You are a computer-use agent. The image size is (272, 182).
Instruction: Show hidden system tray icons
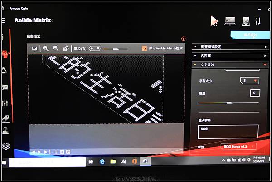[224, 160]
